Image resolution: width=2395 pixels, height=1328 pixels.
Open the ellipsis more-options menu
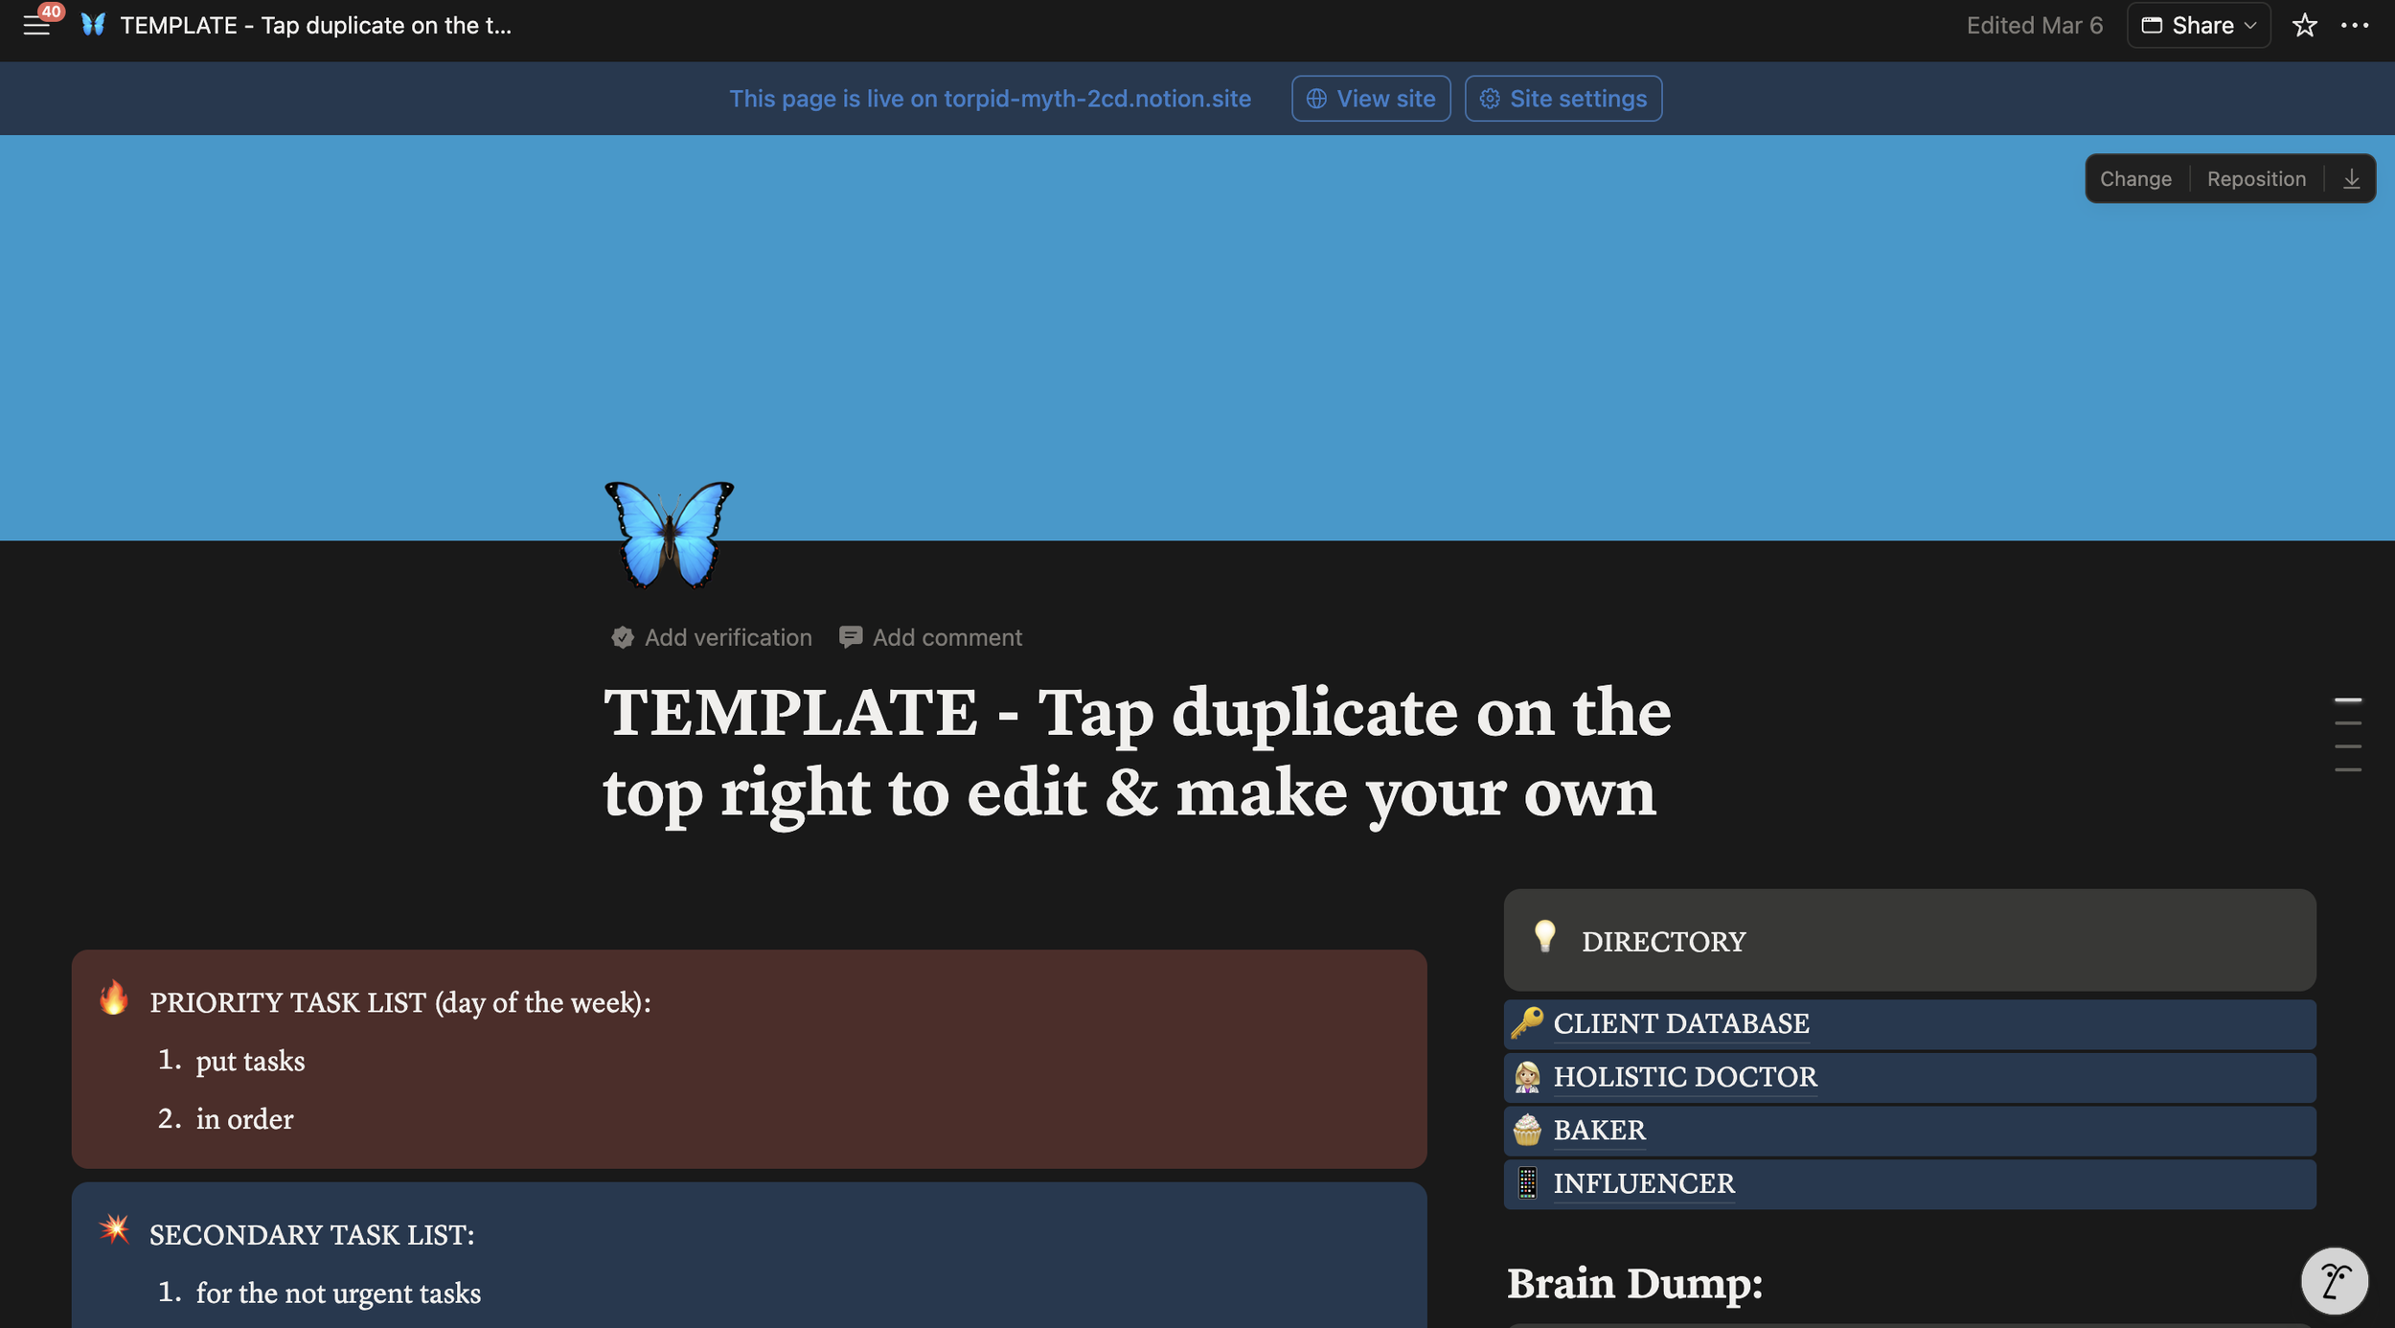coord(2357,26)
